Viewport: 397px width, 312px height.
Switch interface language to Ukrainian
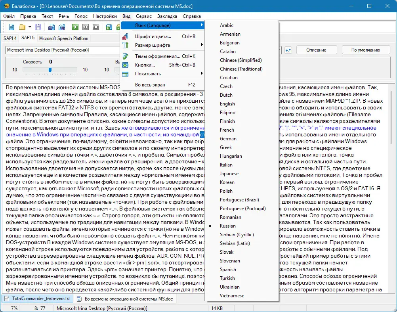pyautogui.click(x=230, y=287)
